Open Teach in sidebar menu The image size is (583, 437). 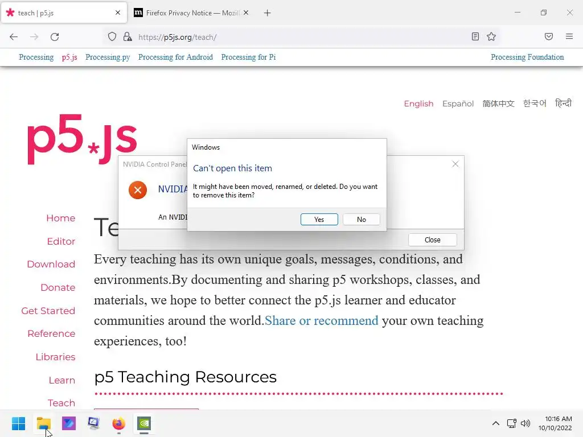[x=61, y=403]
